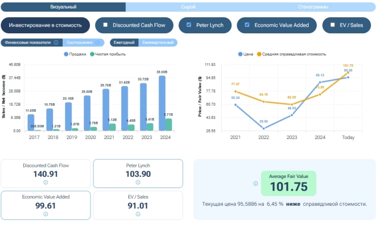The height and width of the screenshot is (227, 383).
Task: Open the Стенограммы tab
Action: (x=313, y=7)
